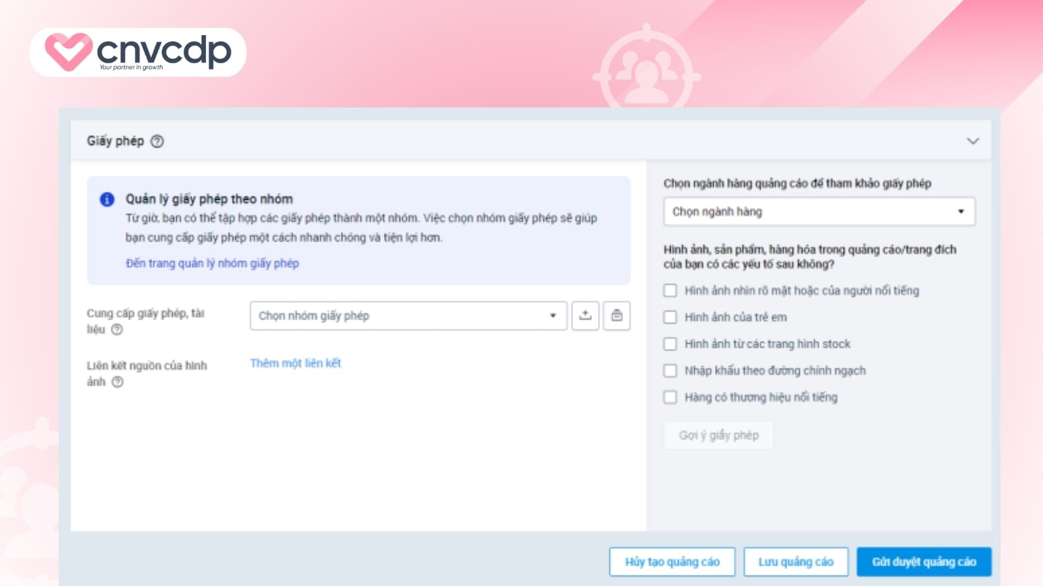The height and width of the screenshot is (586, 1043).
Task: Enable 'Hình ảnh từ các trang hình stock'
Action: (670, 344)
